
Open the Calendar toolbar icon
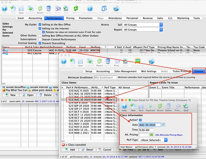(x=104, y=9)
